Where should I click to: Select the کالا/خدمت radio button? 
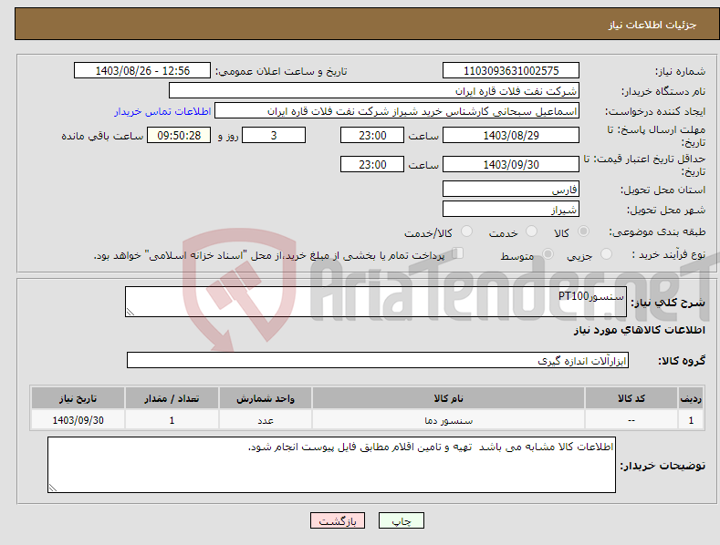click(x=466, y=231)
